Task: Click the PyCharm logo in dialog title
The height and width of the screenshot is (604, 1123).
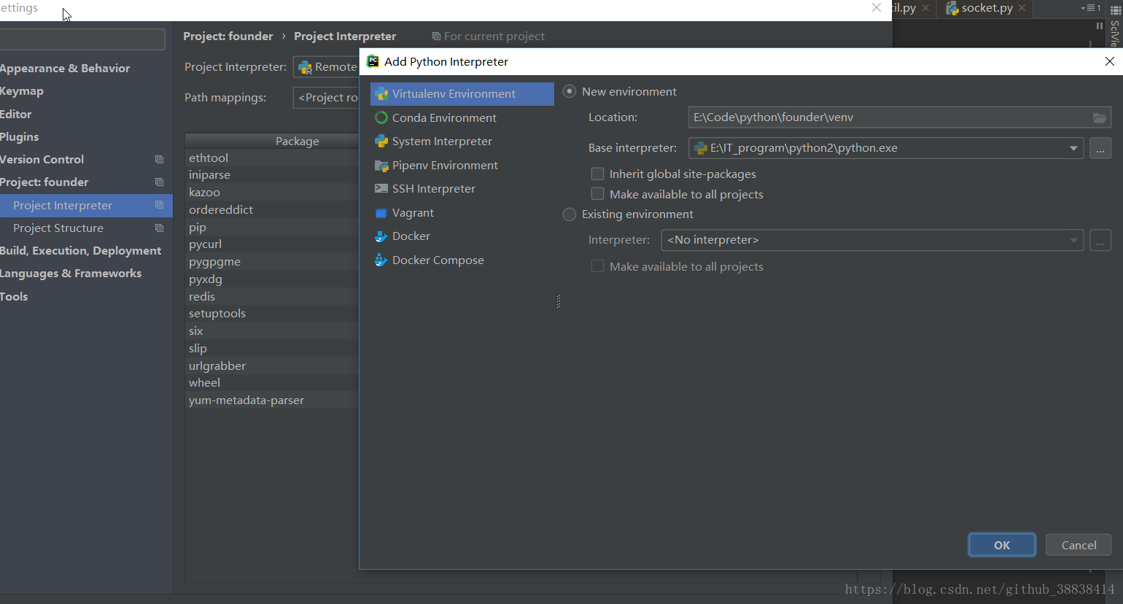Action: tap(373, 61)
